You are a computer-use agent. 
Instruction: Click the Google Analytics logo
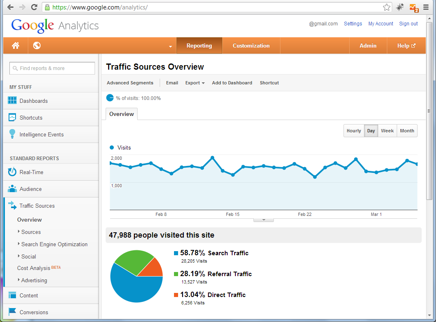[55, 26]
